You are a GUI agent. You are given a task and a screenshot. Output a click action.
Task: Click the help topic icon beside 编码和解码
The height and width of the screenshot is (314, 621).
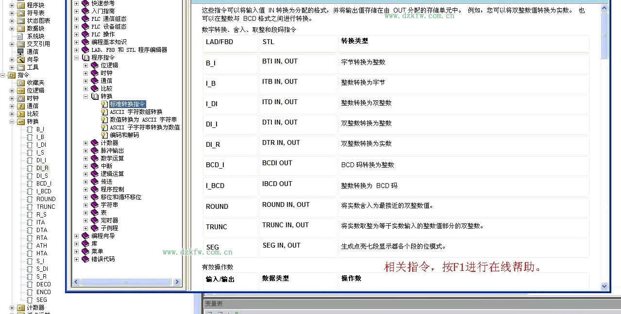[104, 135]
